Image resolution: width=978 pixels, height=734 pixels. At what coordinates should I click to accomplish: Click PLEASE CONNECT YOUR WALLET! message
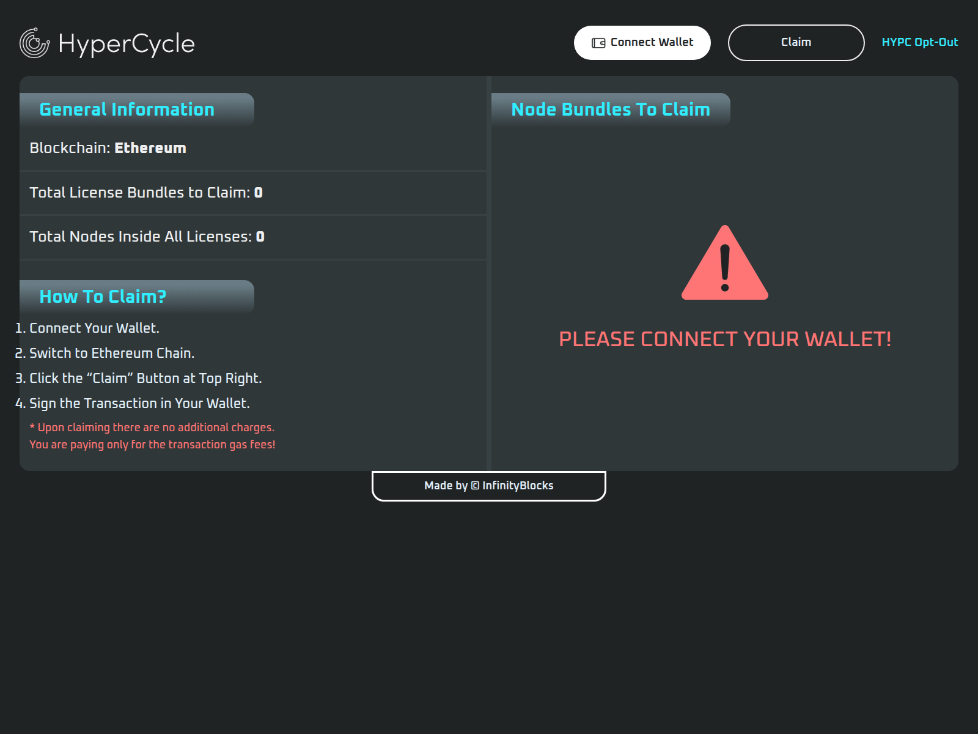click(x=725, y=339)
